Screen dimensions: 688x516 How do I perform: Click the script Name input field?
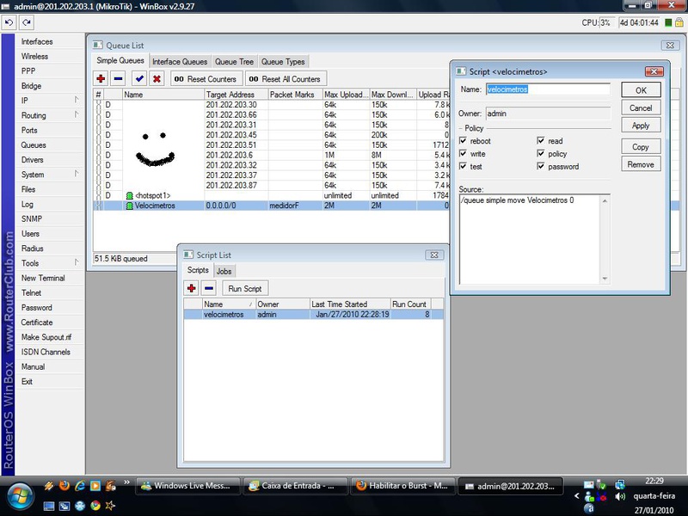click(x=547, y=89)
